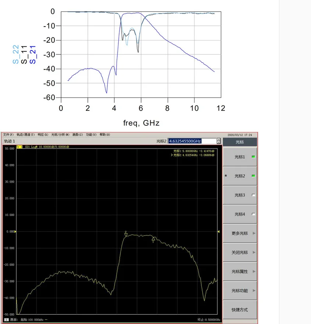This screenshot has height=324, width=311.
Task: Toggle the green indicator on 光标2
Action: [253, 176]
